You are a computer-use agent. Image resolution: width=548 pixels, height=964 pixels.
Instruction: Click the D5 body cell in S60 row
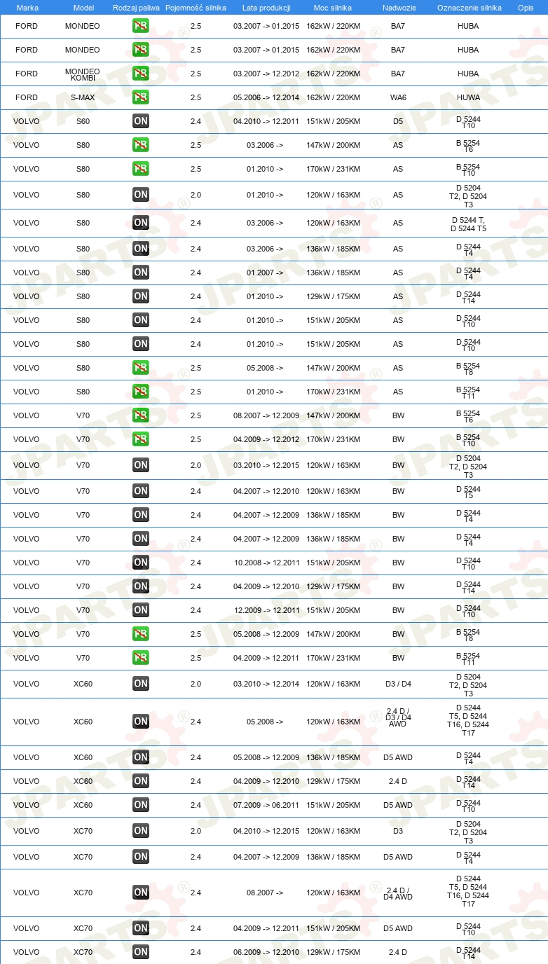[398, 121]
